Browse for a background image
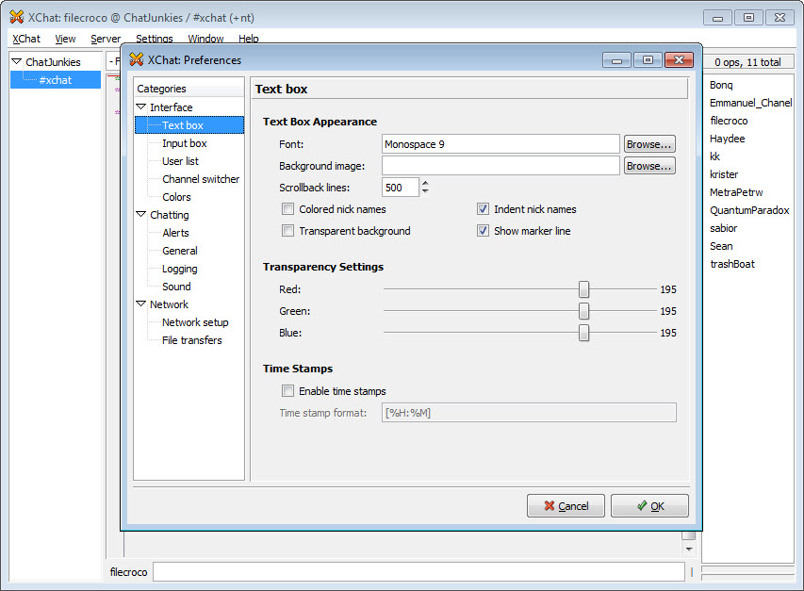This screenshot has width=804, height=591. (649, 166)
